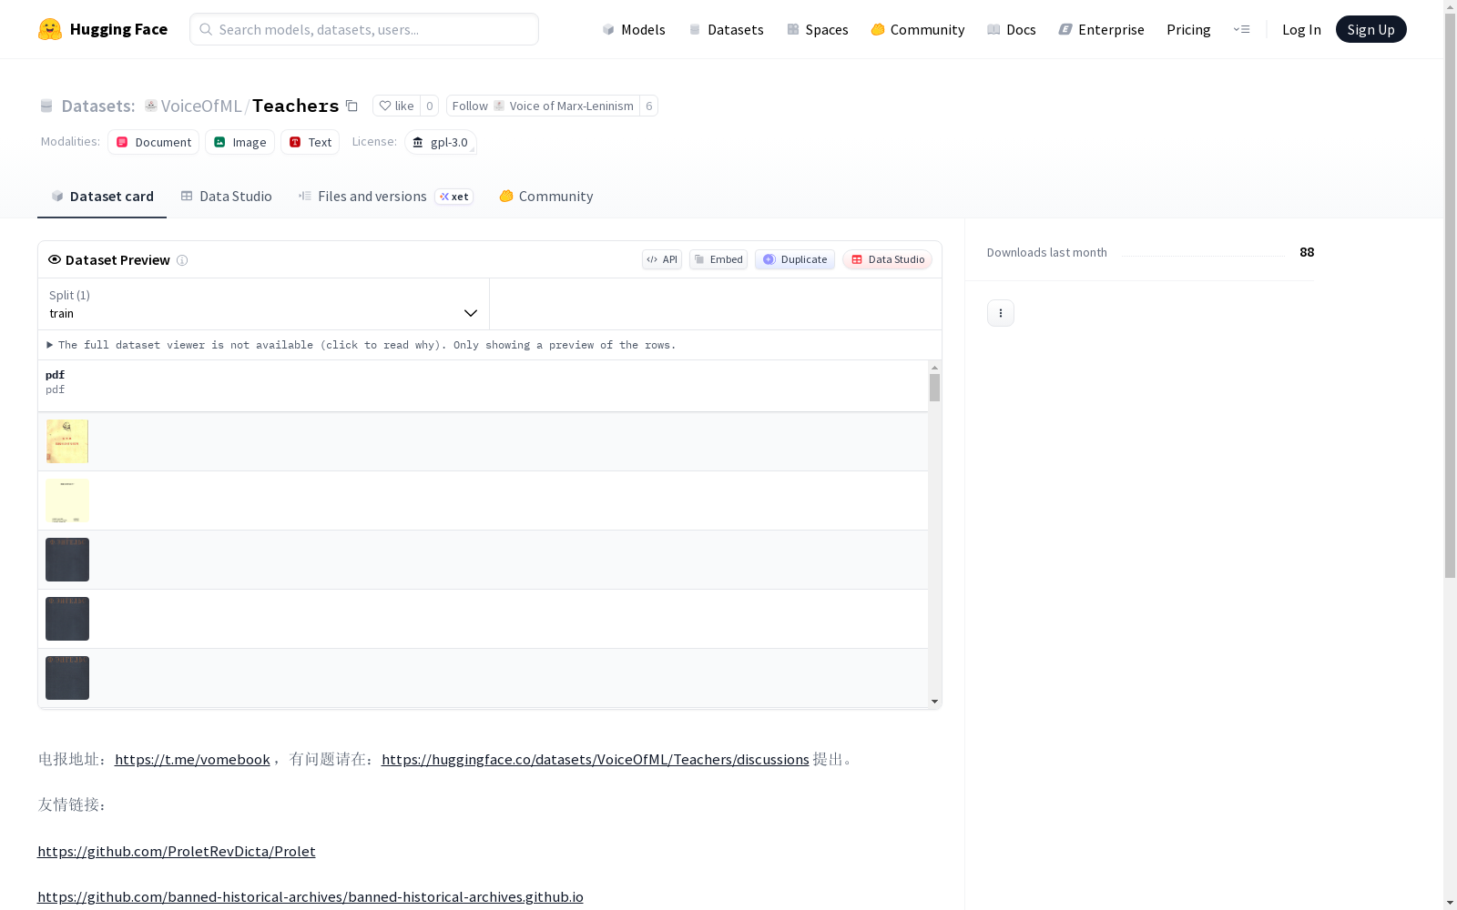Click the follower count 6
Viewport: 1457px width, 910px height.
pos(649,106)
